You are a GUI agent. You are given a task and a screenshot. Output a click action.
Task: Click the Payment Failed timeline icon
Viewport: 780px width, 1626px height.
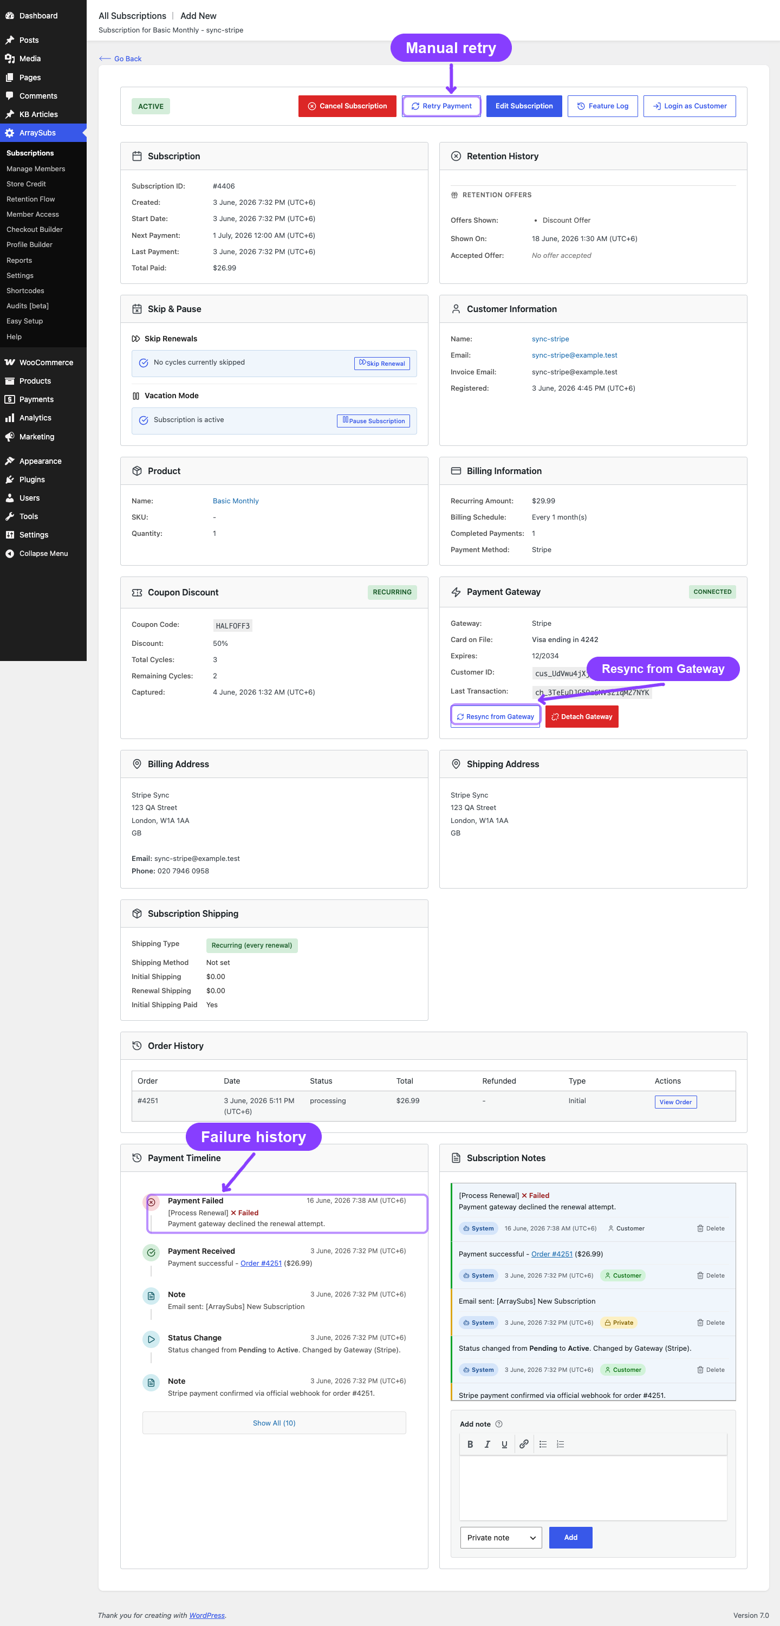click(x=152, y=1202)
